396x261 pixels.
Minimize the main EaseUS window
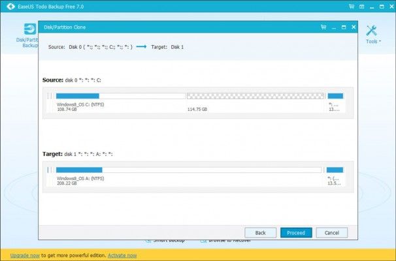372,7
